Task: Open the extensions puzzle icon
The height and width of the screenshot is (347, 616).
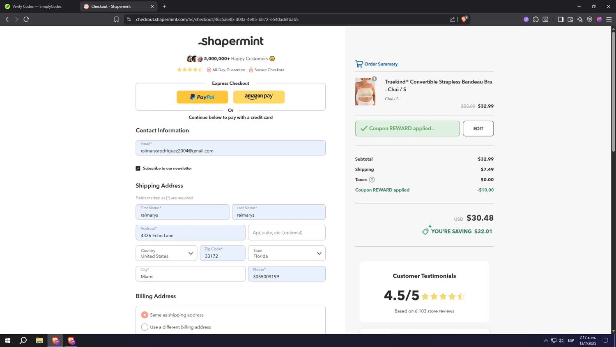Action: tap(536, 19)
